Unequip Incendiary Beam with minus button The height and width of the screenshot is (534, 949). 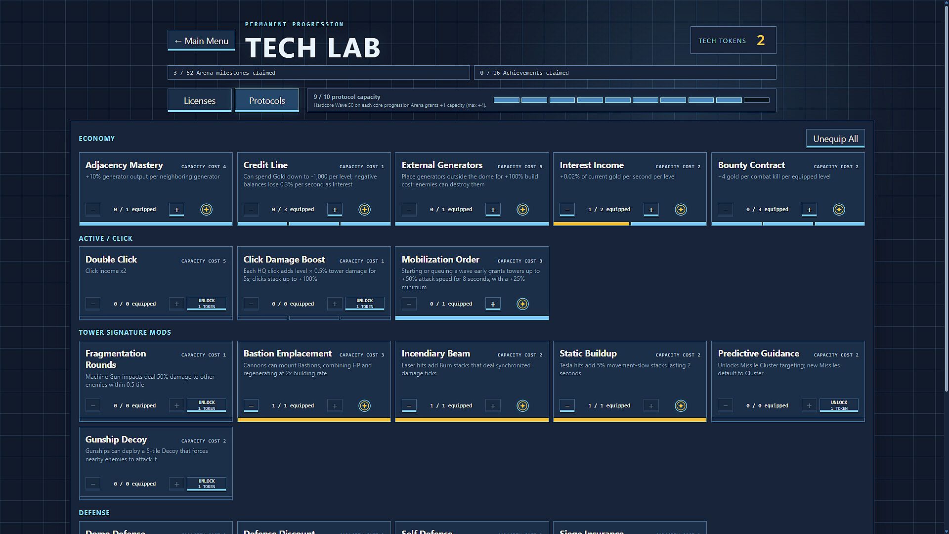(x=409, y=406)
